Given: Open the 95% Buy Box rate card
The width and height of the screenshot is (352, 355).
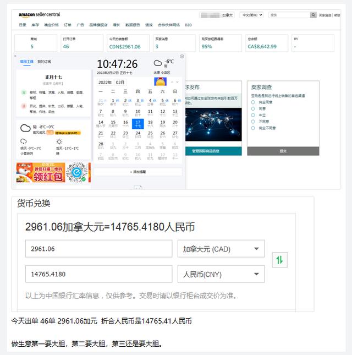Looking at the screenshot, I should (x=221, y=43).
